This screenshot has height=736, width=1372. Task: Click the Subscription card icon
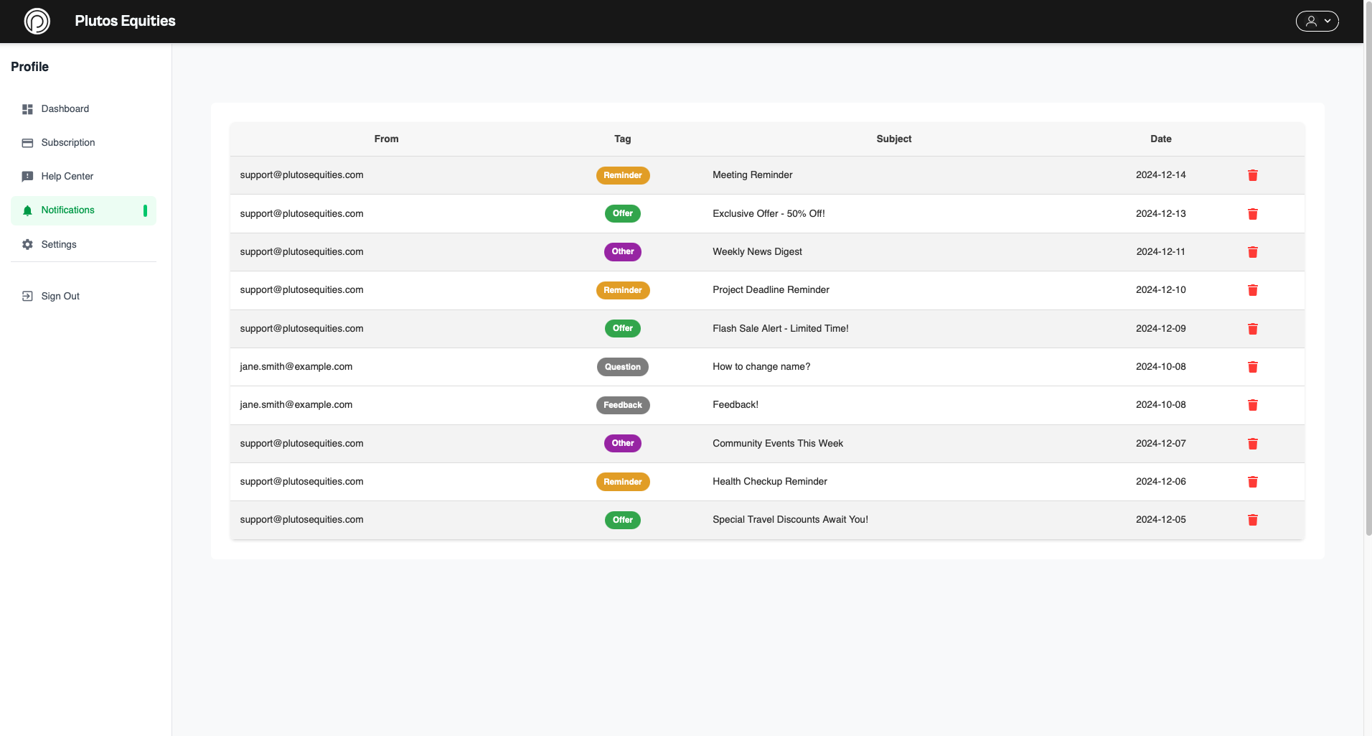click(27, 142)
